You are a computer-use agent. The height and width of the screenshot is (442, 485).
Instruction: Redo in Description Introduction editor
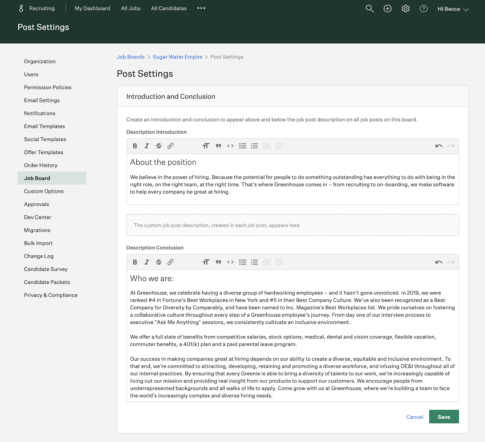(x=451, y=146)
